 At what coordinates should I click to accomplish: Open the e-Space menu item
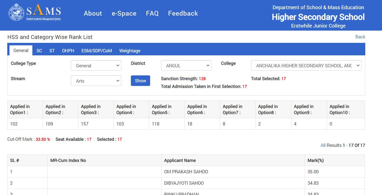[124, 13]
